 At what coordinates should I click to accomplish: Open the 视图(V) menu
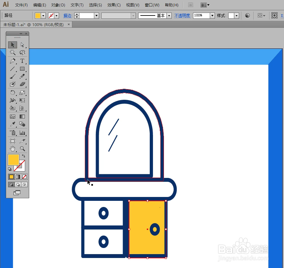click(133, 5)
